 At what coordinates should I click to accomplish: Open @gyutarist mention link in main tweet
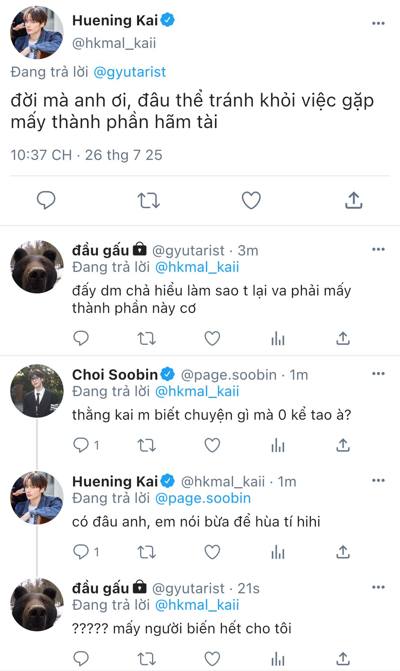[x=129, y=72]
